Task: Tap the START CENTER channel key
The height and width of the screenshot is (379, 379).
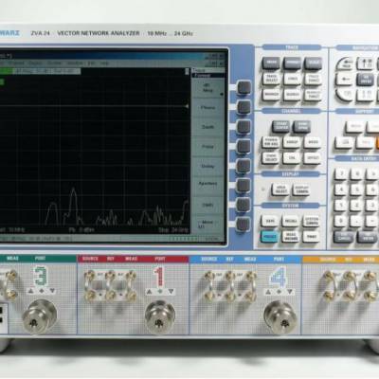Action: [x=280, y=126]
